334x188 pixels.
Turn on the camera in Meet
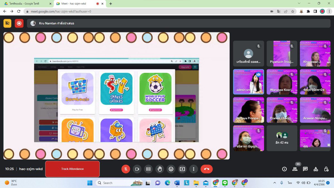pyautogui.click(x=137, y=169)
